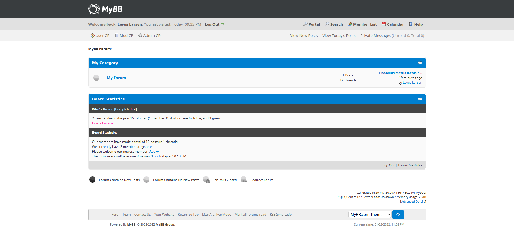514x248 pixels.
Task: Collapse the Board Statistics section
Action: (420, 99)
